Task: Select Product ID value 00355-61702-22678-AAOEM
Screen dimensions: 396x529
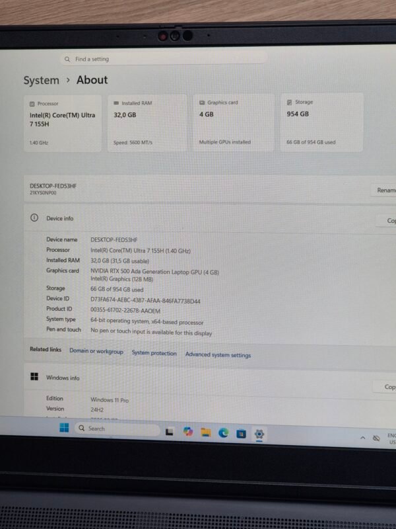Action: tap(125, 310)
